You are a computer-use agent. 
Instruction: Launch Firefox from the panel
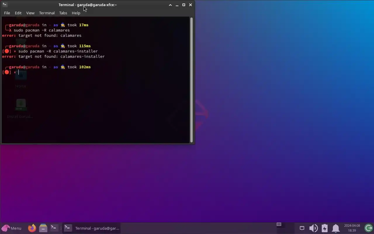pos(32,228)
